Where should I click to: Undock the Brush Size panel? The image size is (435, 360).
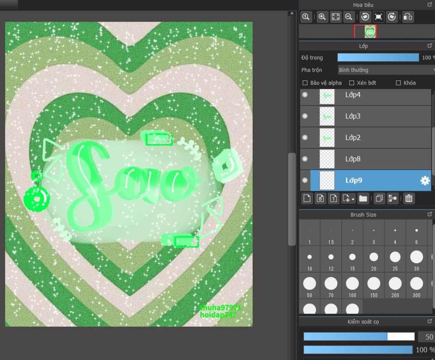(430, 214)
